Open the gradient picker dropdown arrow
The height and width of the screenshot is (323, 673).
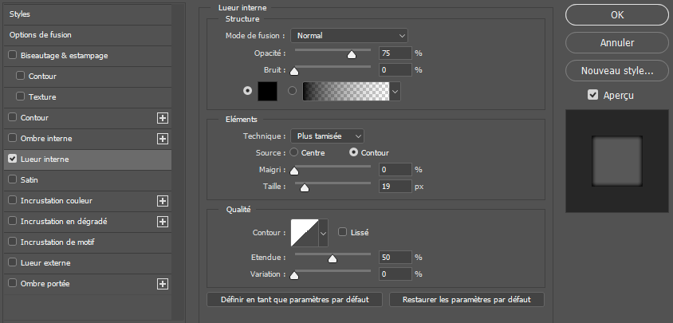coord(395,92)
